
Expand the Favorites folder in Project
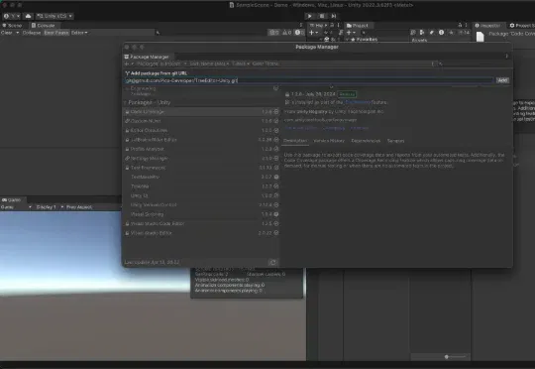(348, 40)
